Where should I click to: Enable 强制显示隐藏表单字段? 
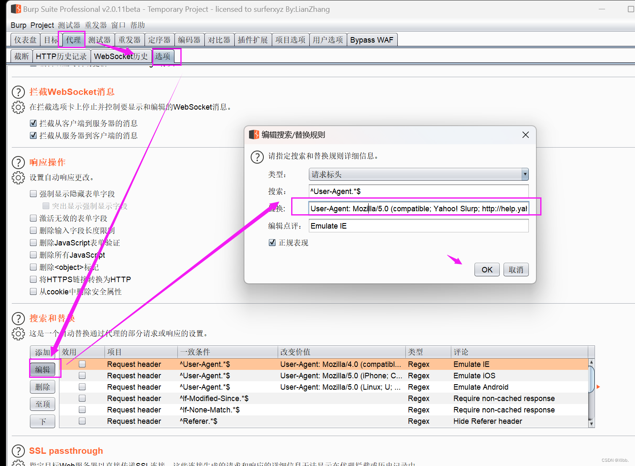33,194
